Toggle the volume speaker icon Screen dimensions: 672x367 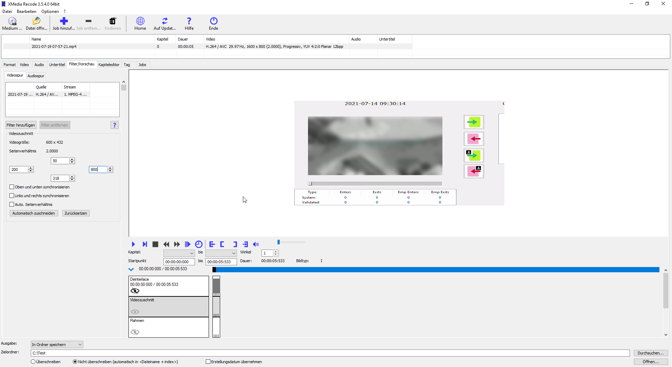[256, 244]
